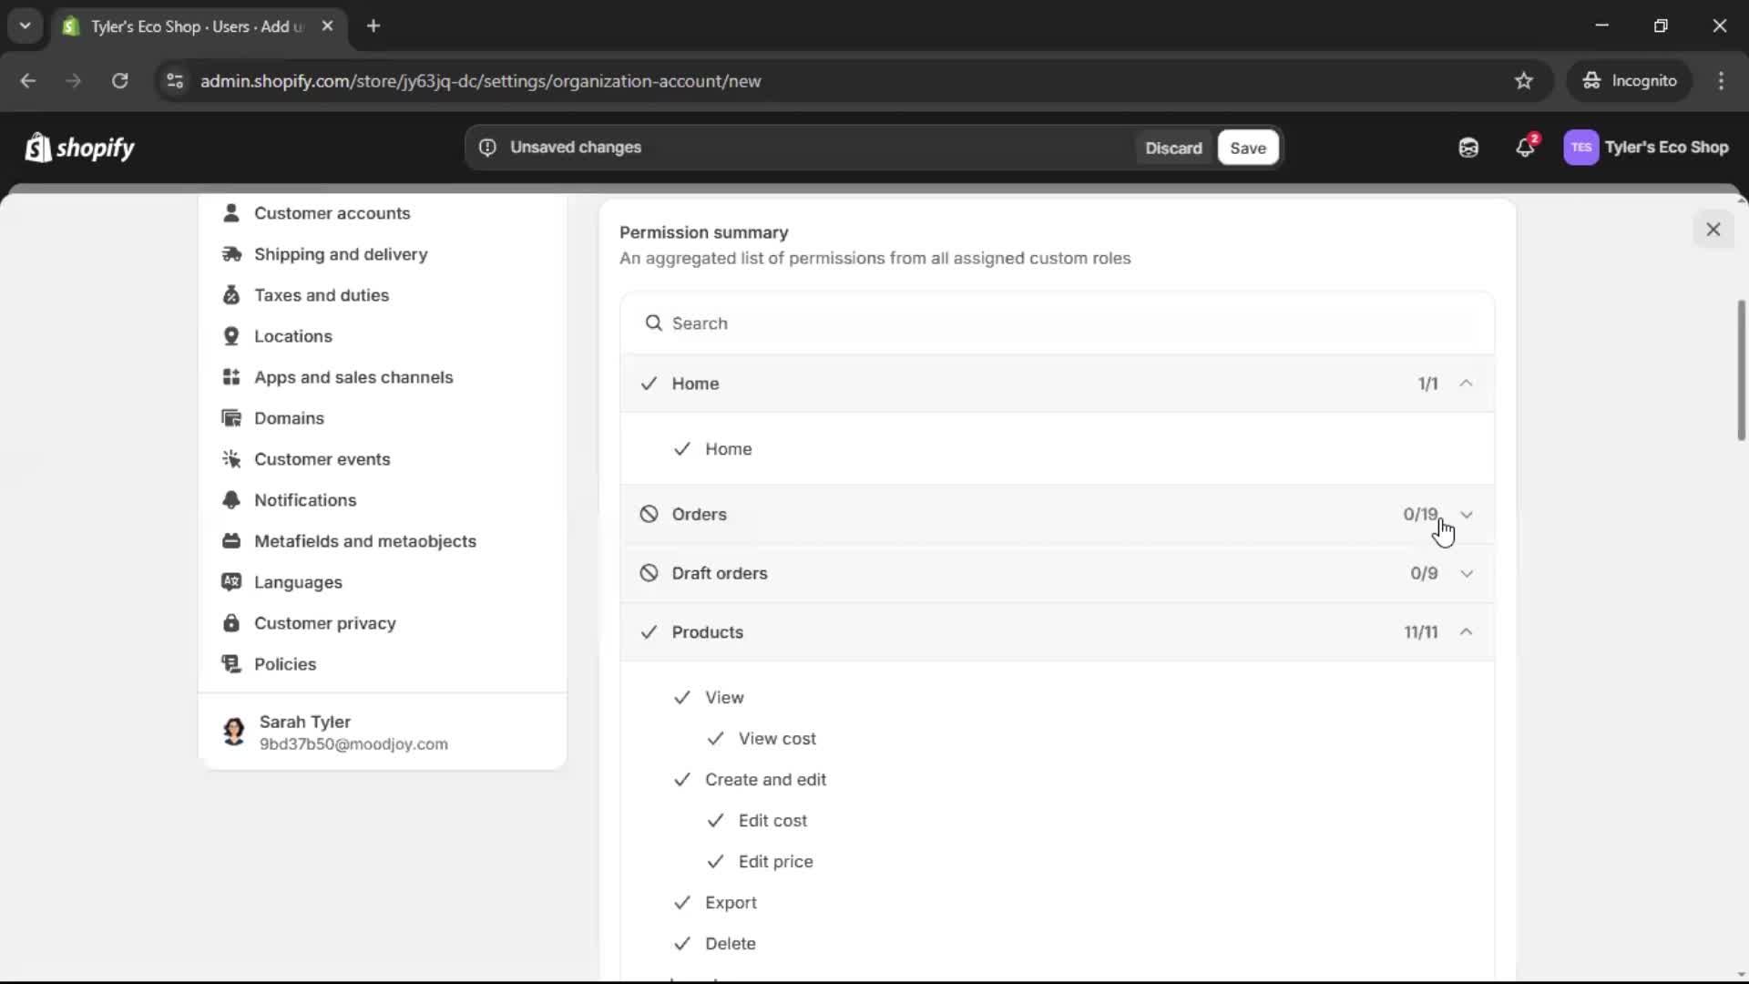This screenshot has width=1749, height=984.
Task: Click the Languages icon in sidebar
Action: tap(231, 582)
